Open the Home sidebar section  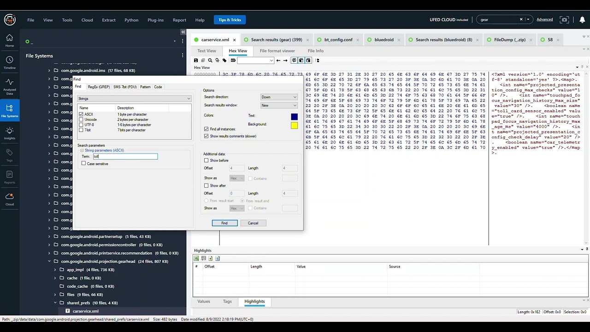click(9, 41)
